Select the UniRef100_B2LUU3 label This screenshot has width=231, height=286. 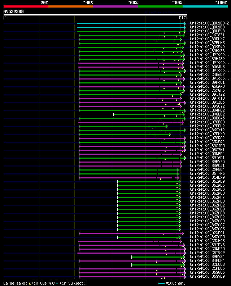[207, 265]
